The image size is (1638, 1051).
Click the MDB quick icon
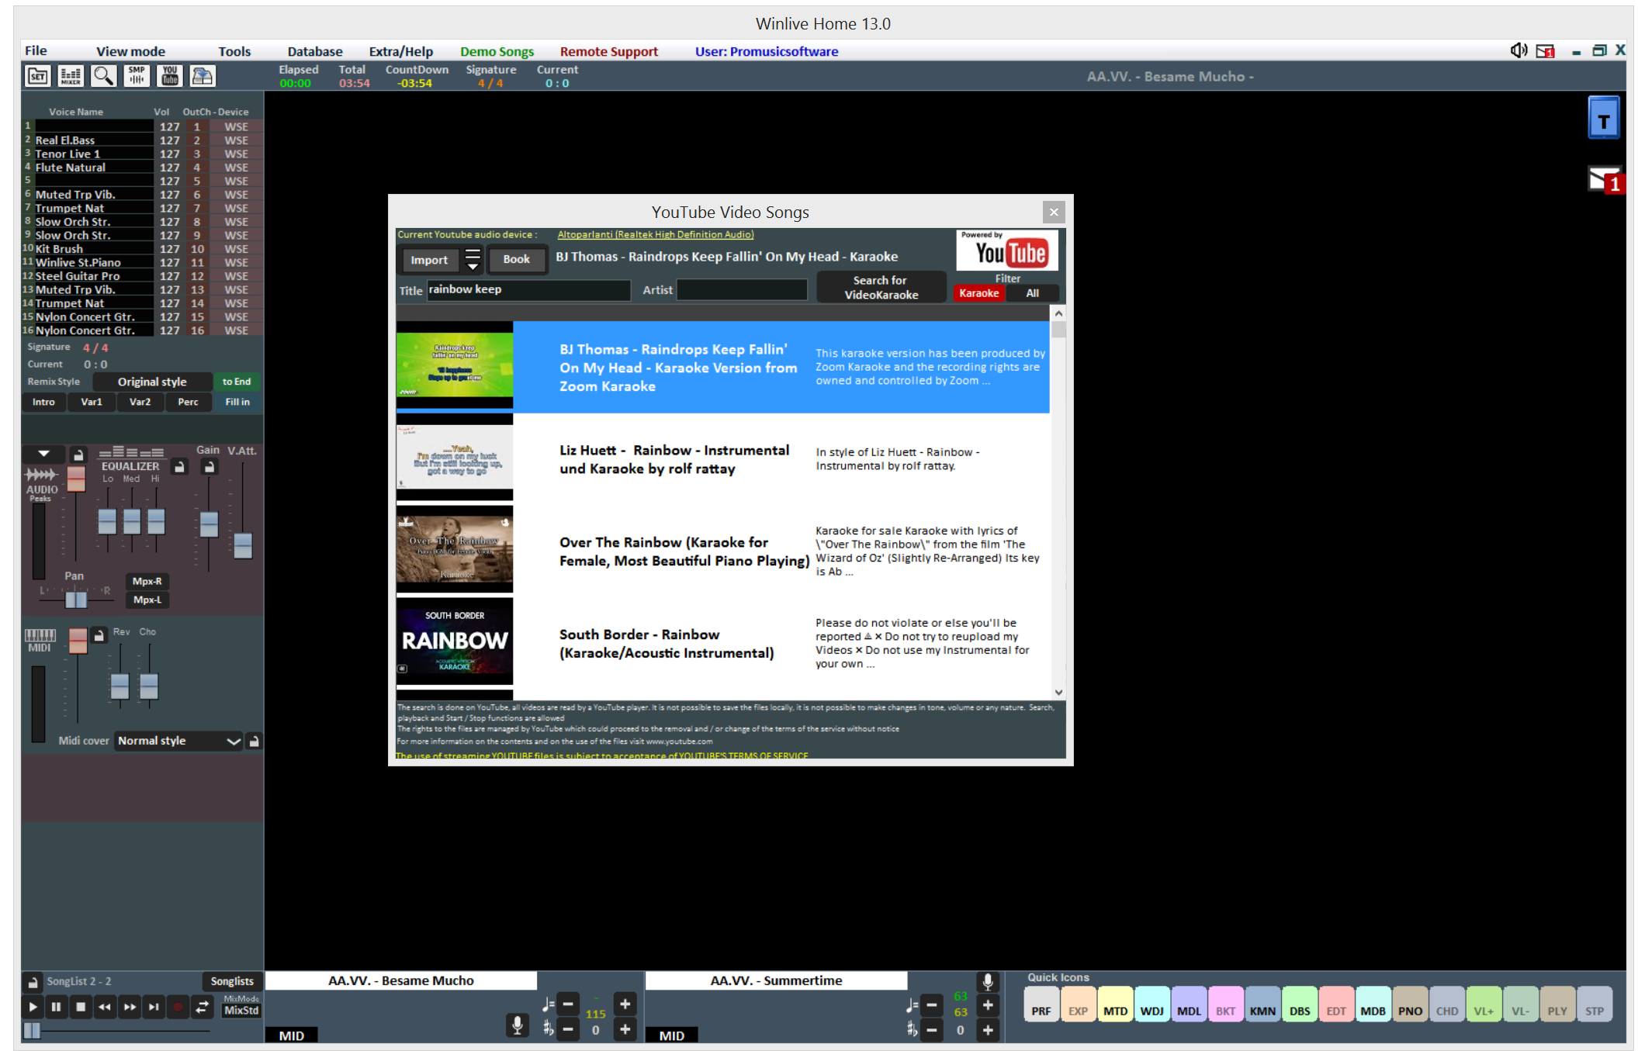click(1373, 1005)
